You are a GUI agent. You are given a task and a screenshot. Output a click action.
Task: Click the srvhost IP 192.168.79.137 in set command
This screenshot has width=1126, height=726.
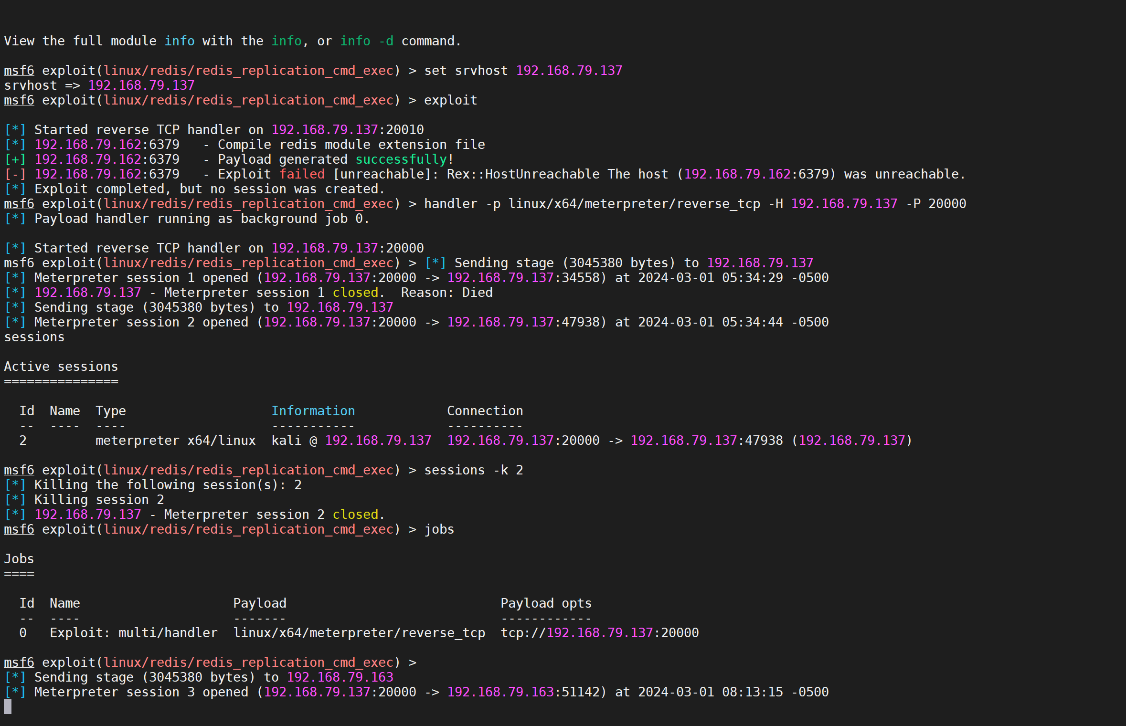coord(569,71)
